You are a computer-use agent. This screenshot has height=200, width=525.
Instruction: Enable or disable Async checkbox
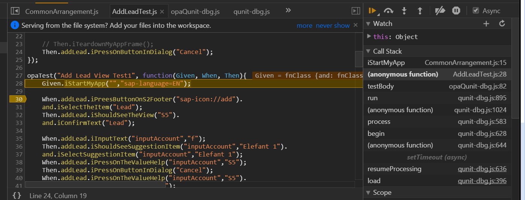point(476,11)
